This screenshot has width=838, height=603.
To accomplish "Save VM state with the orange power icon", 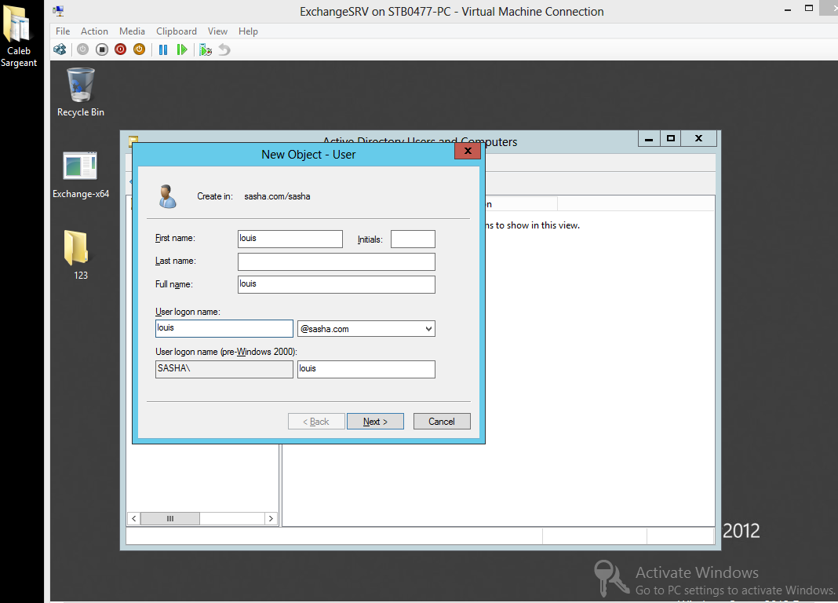I will (139, 49).
